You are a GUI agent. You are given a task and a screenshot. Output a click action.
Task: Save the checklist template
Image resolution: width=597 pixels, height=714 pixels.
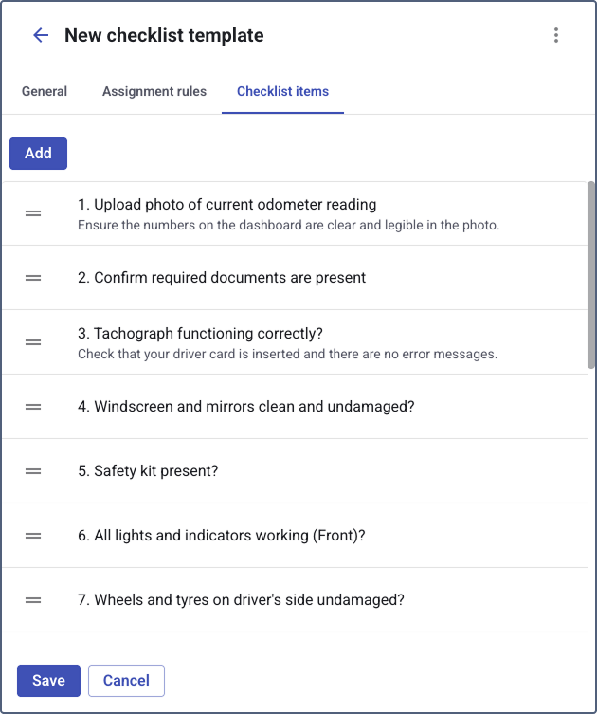click(x=48, y=681)
